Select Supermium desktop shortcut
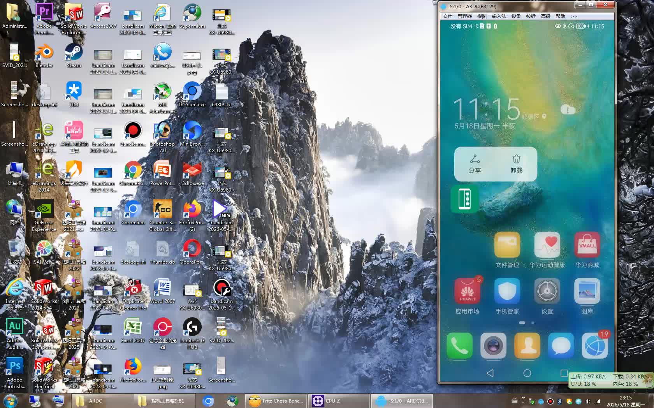 click(x=192, y=16)
